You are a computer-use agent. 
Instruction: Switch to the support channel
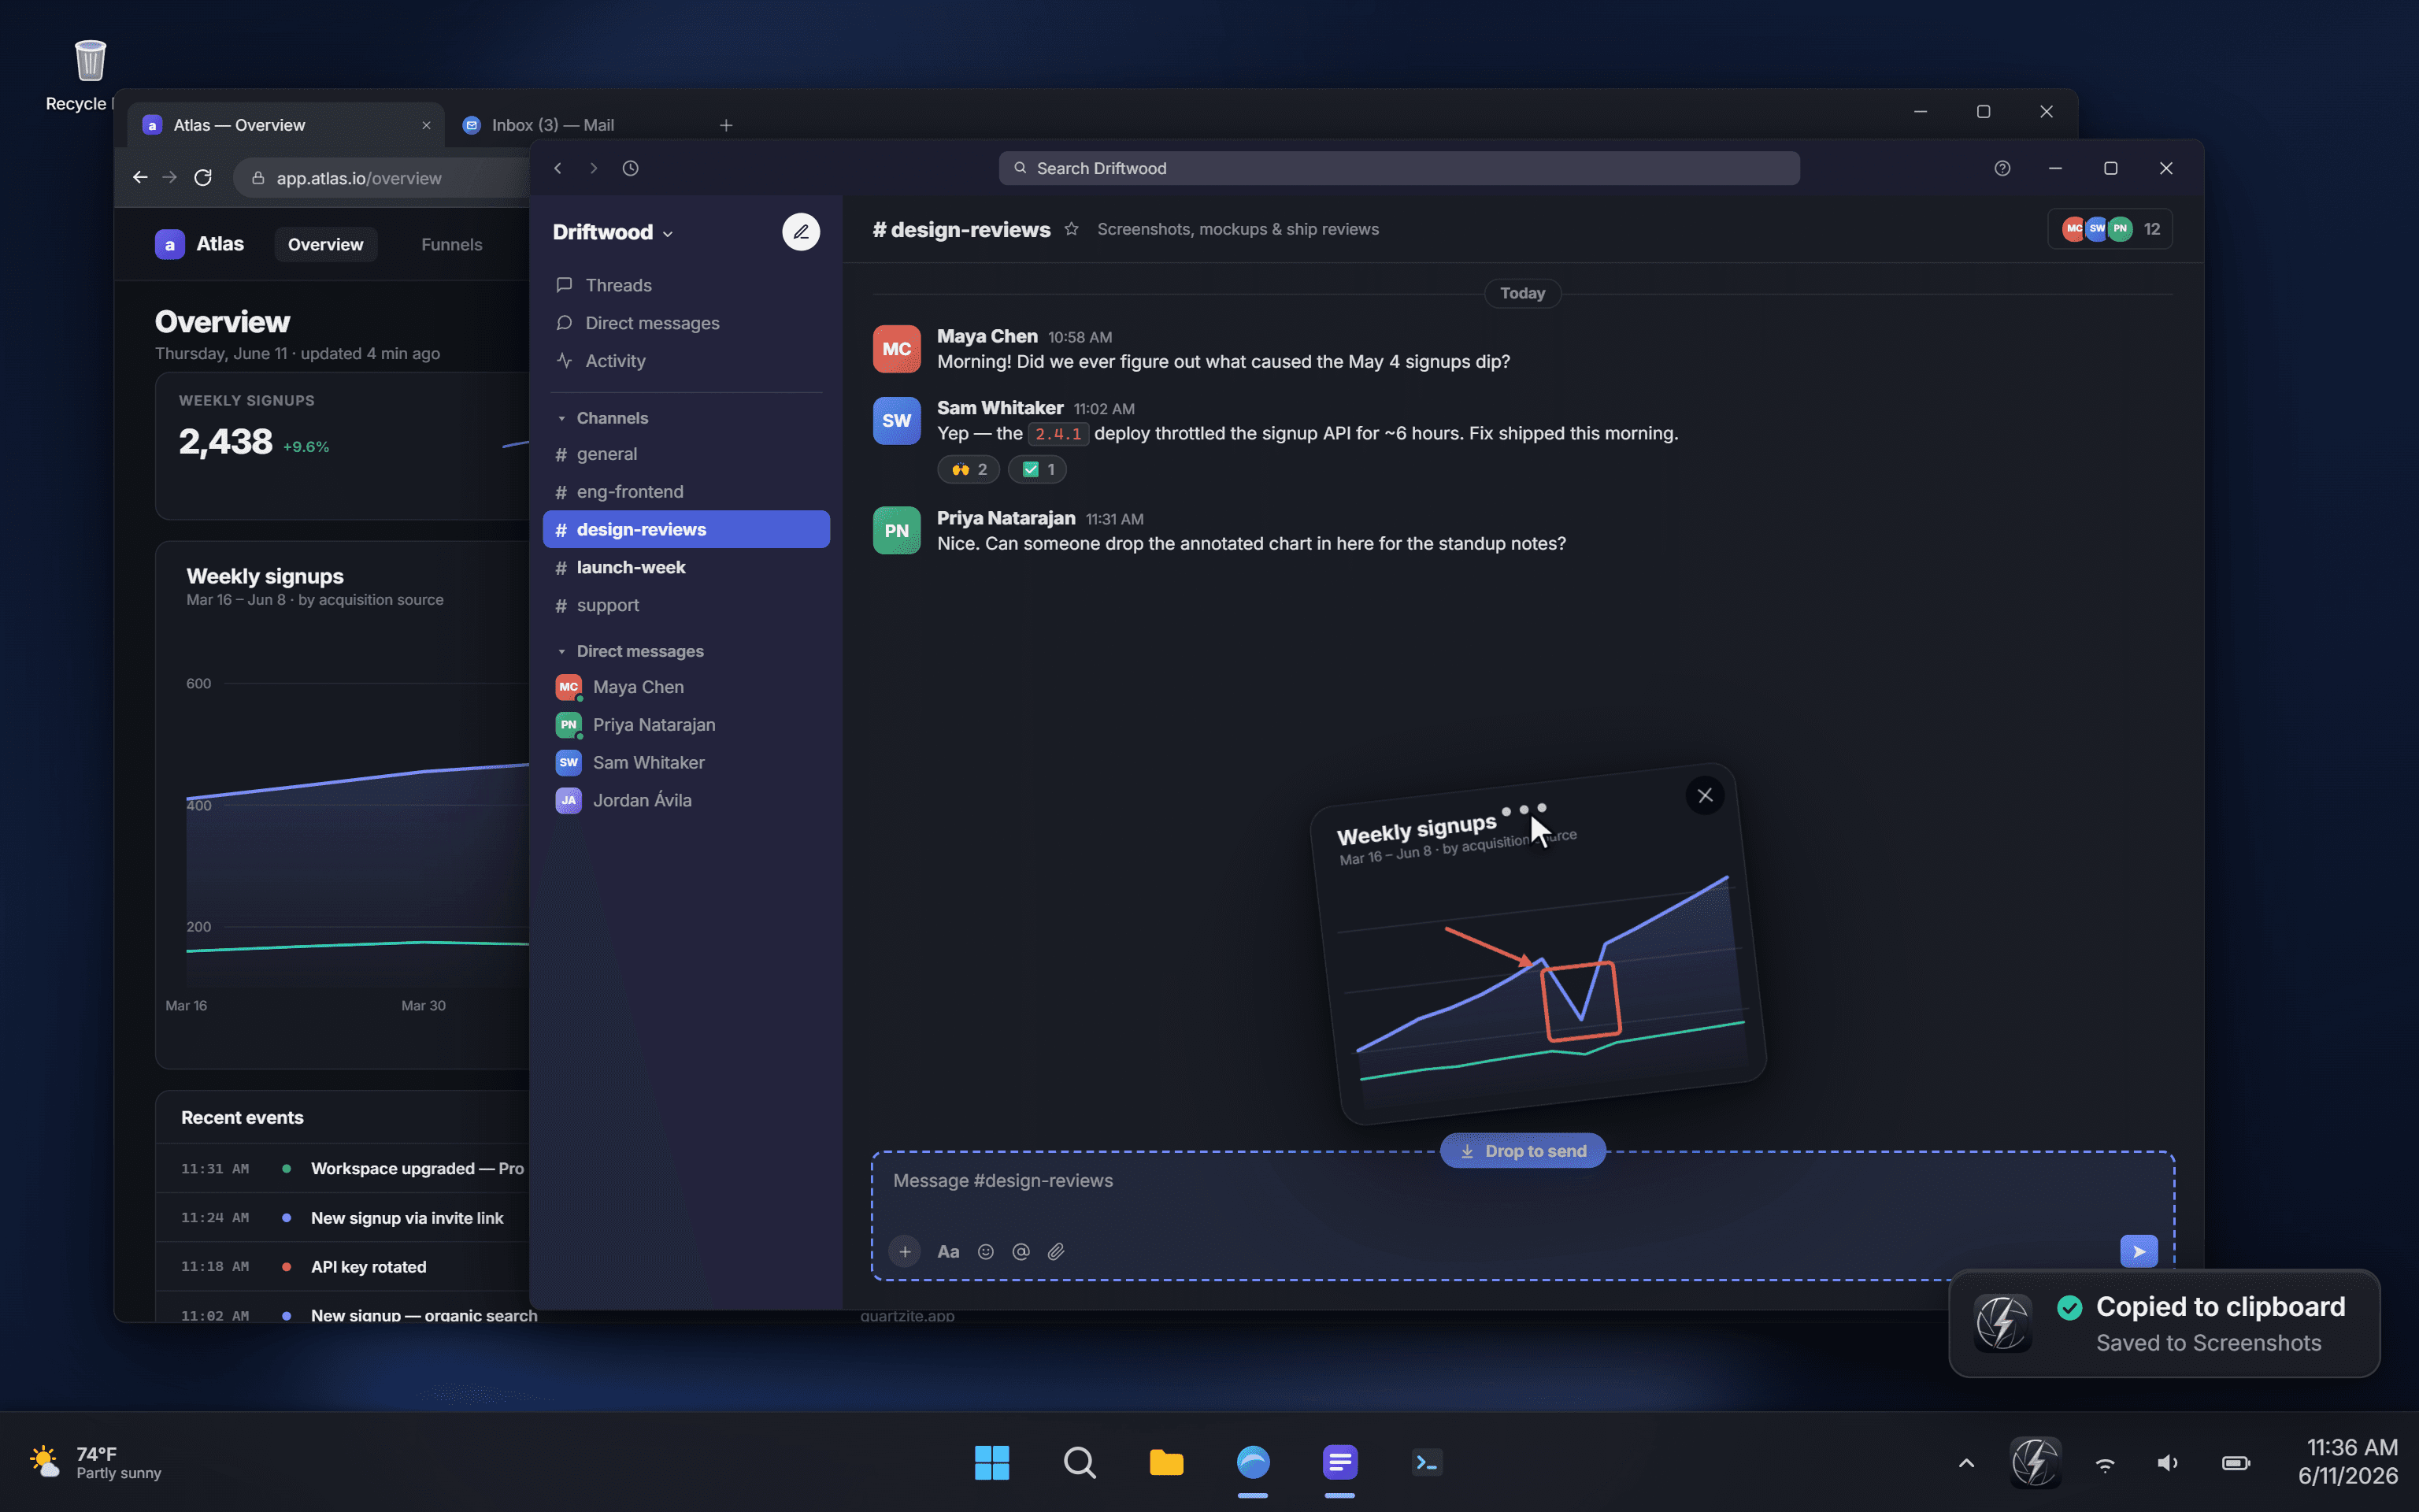click(687, 605)
